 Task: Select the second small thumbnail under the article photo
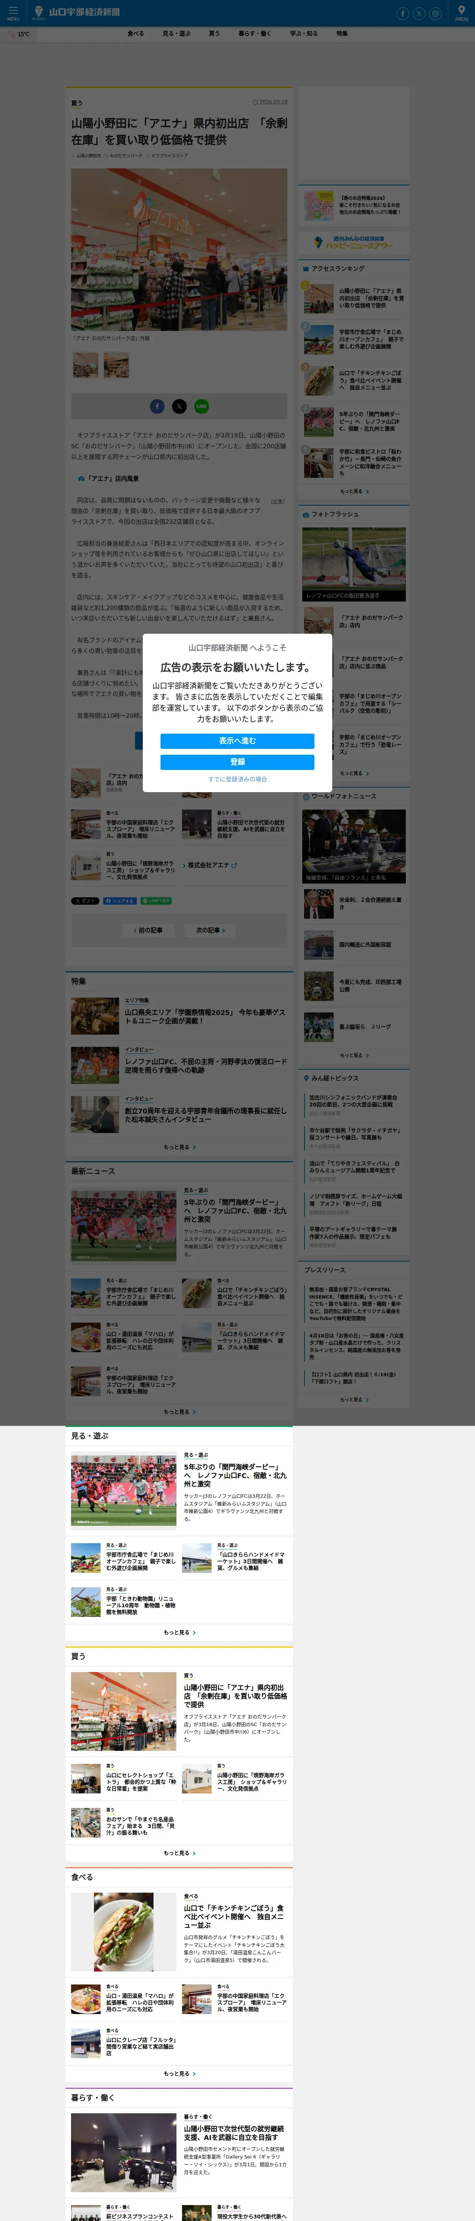point(117,365)
